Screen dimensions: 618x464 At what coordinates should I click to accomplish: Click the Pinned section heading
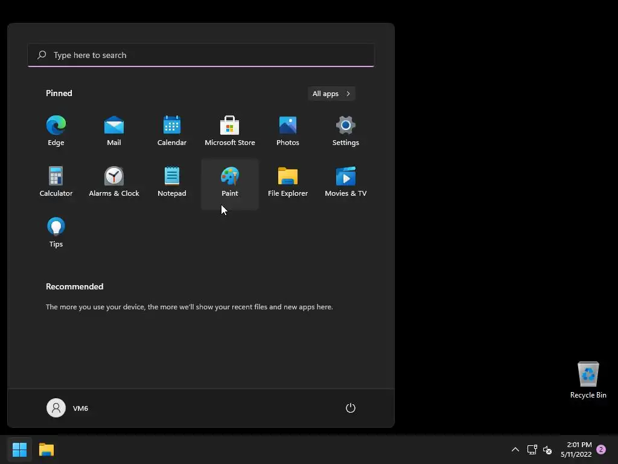tap(59, 93)
